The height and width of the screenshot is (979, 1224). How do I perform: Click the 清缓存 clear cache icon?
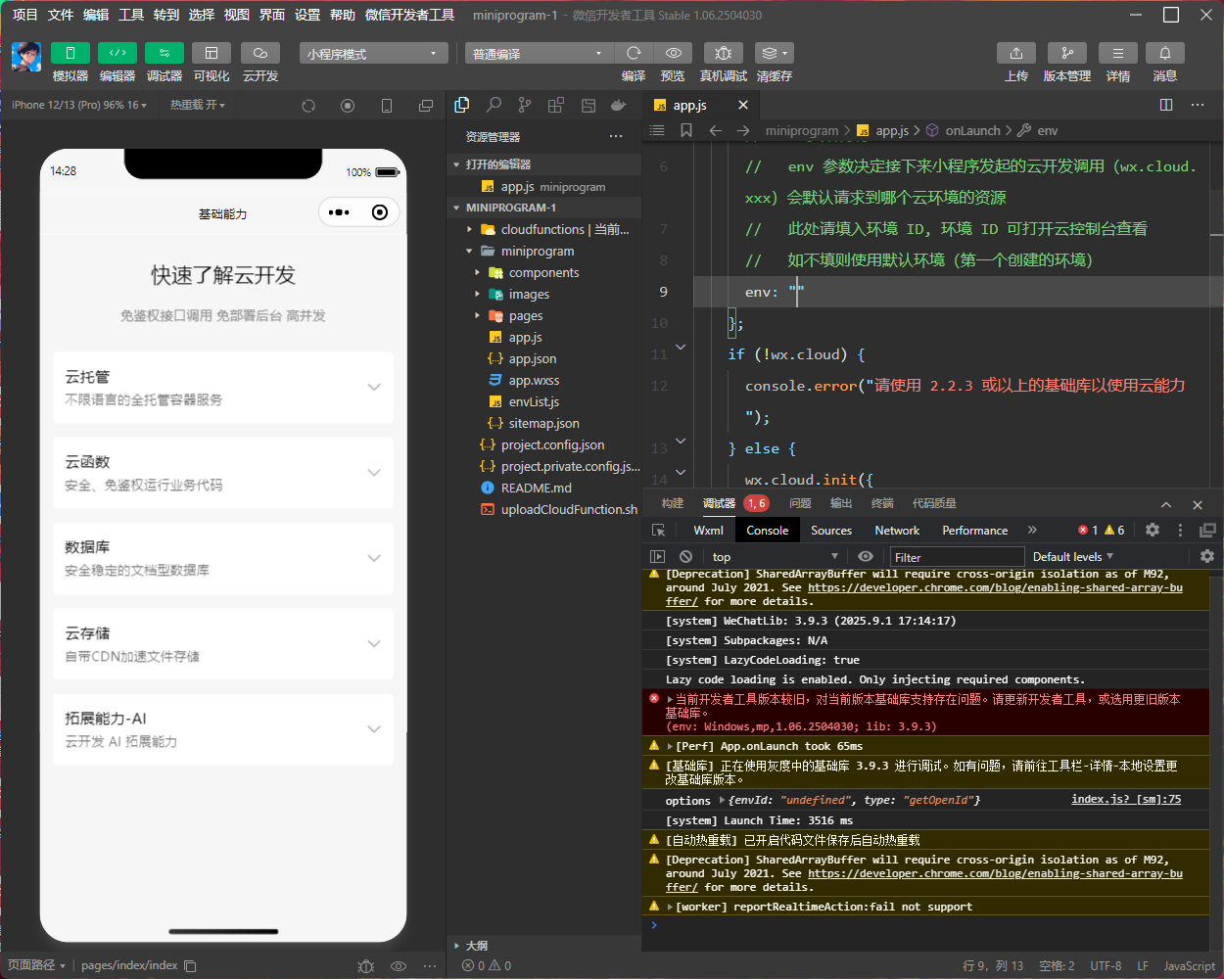(774, 53)
